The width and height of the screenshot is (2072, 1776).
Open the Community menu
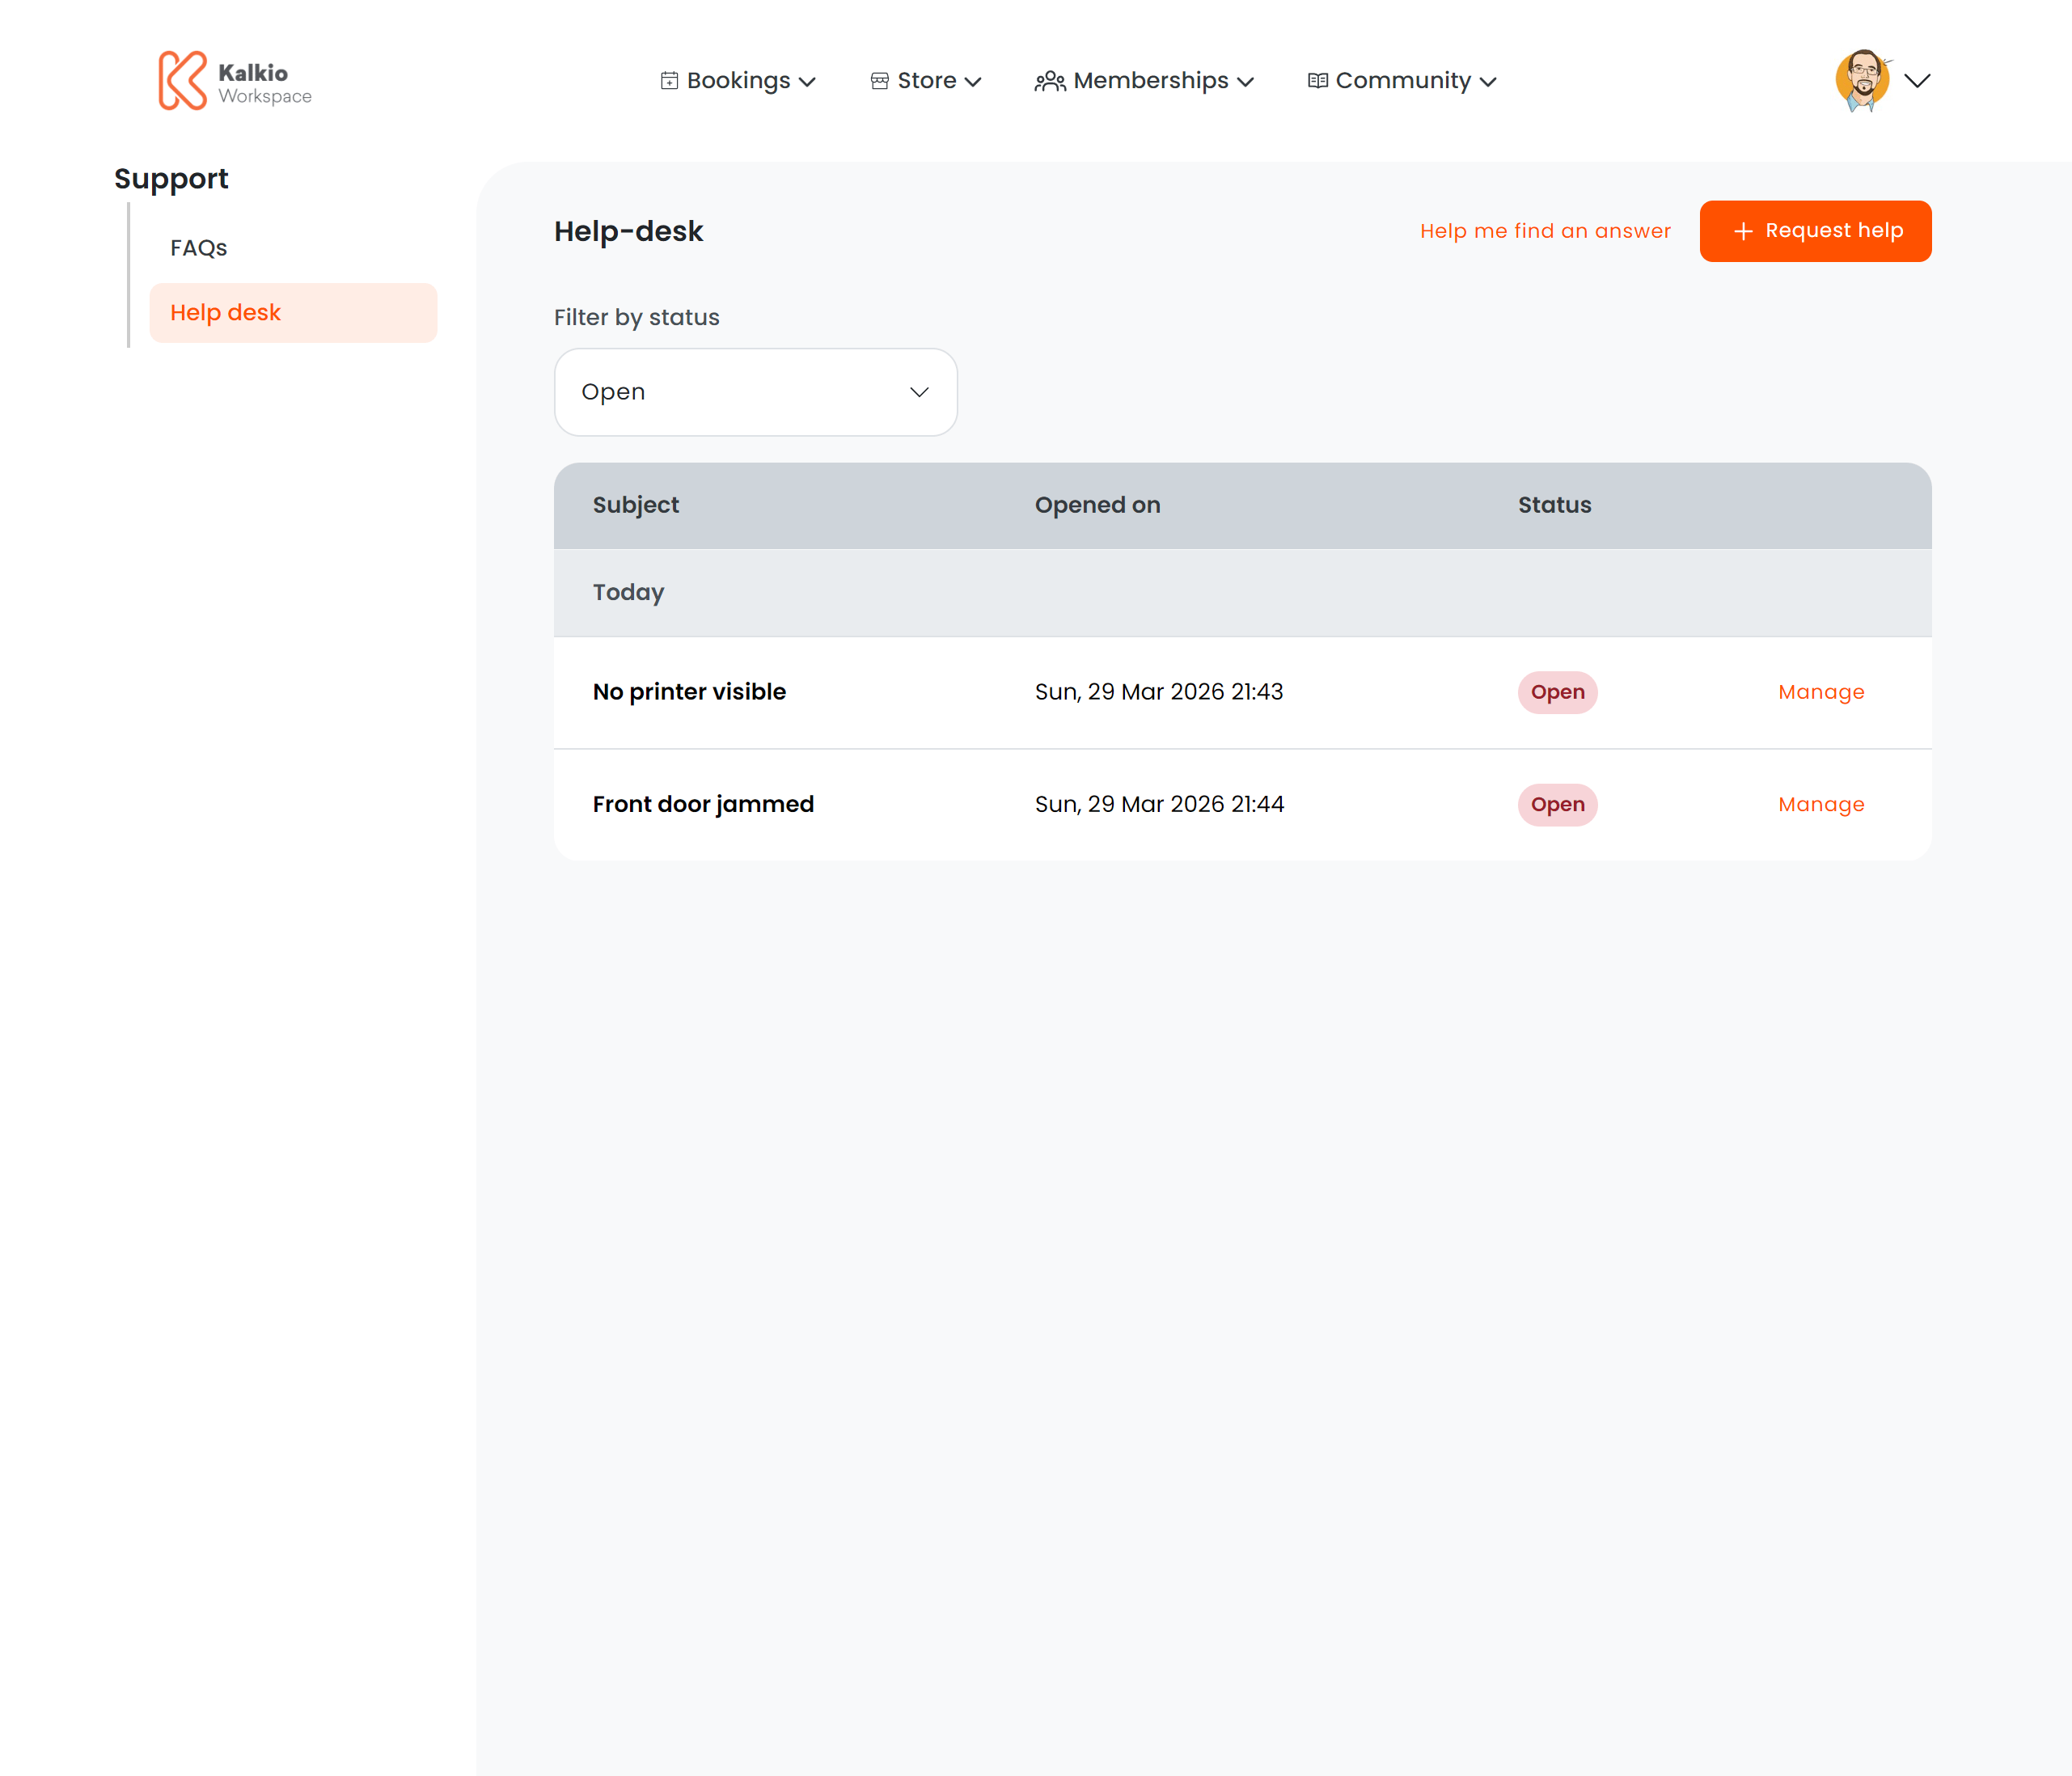[x=1402, y=81]
